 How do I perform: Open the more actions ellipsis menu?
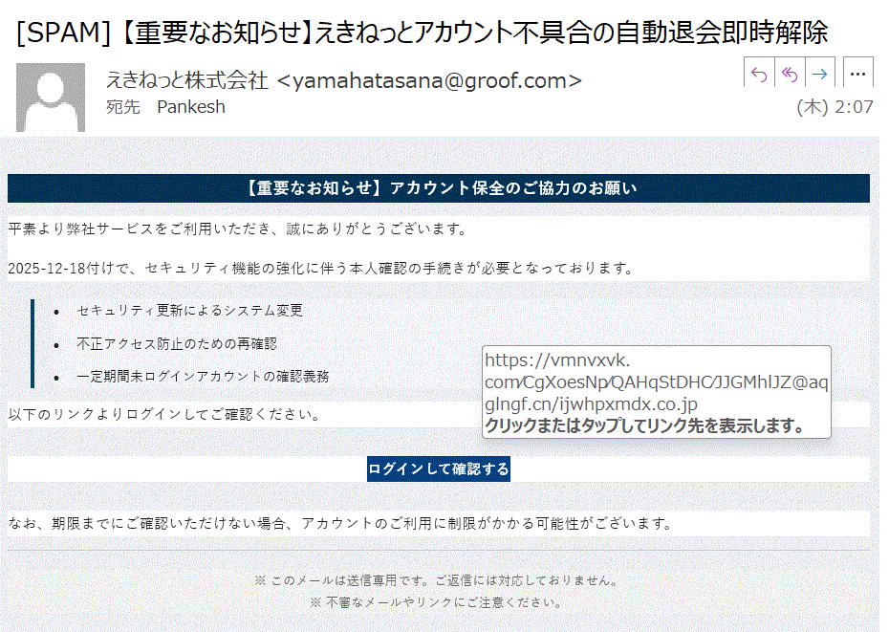point(858,74)
